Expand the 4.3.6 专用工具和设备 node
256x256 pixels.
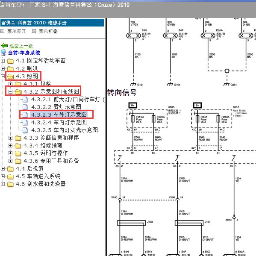click(10, 161)
